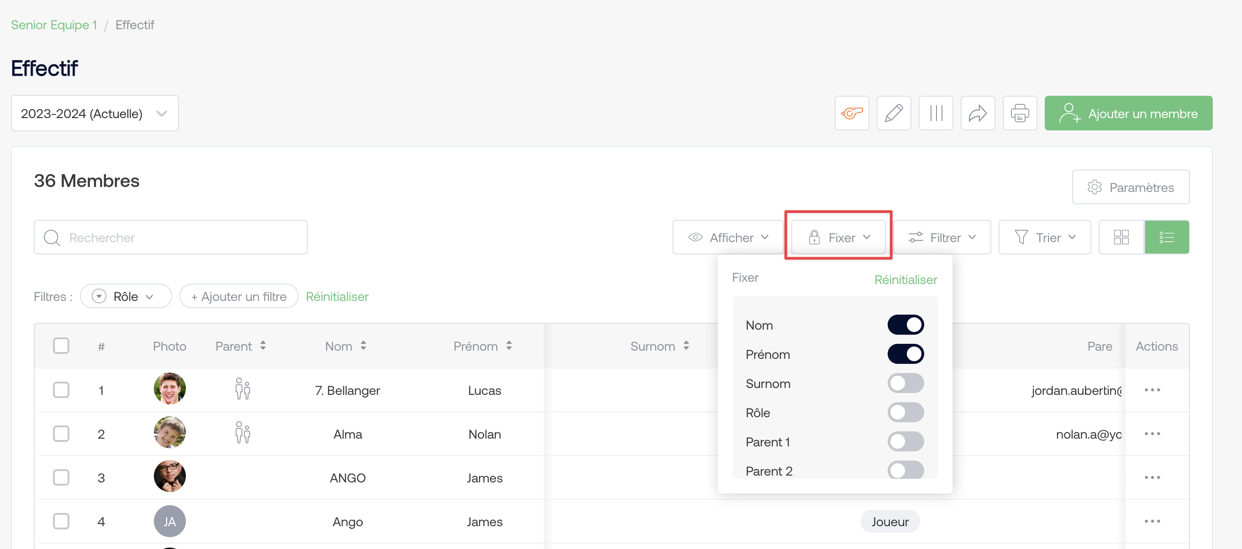Collapse the Fixer dropdown

click(838, 238)
